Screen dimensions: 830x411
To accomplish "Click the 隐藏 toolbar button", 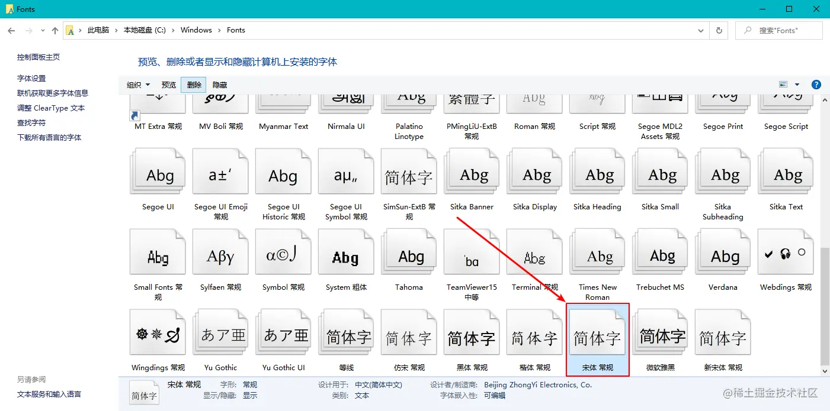I will tap(220, 85).
